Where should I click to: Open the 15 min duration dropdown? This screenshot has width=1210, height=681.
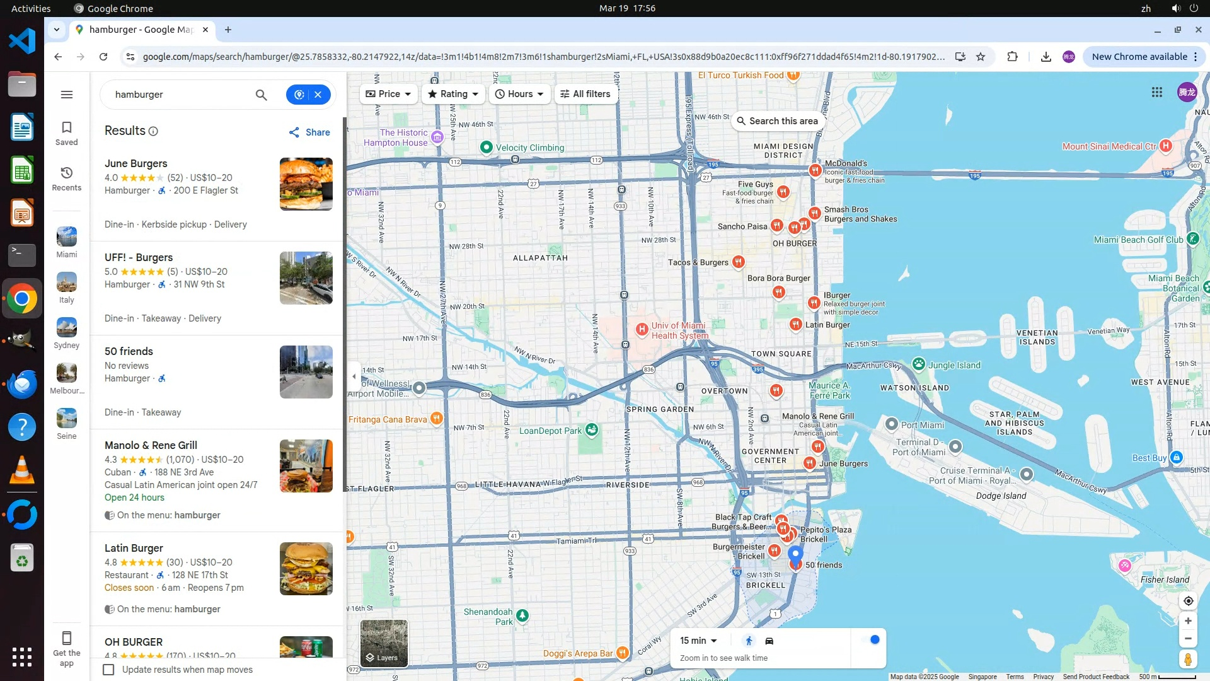click(698, 641)
